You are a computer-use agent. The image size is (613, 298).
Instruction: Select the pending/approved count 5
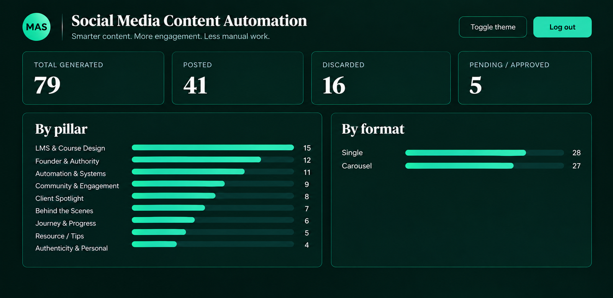tap(475, 85)
